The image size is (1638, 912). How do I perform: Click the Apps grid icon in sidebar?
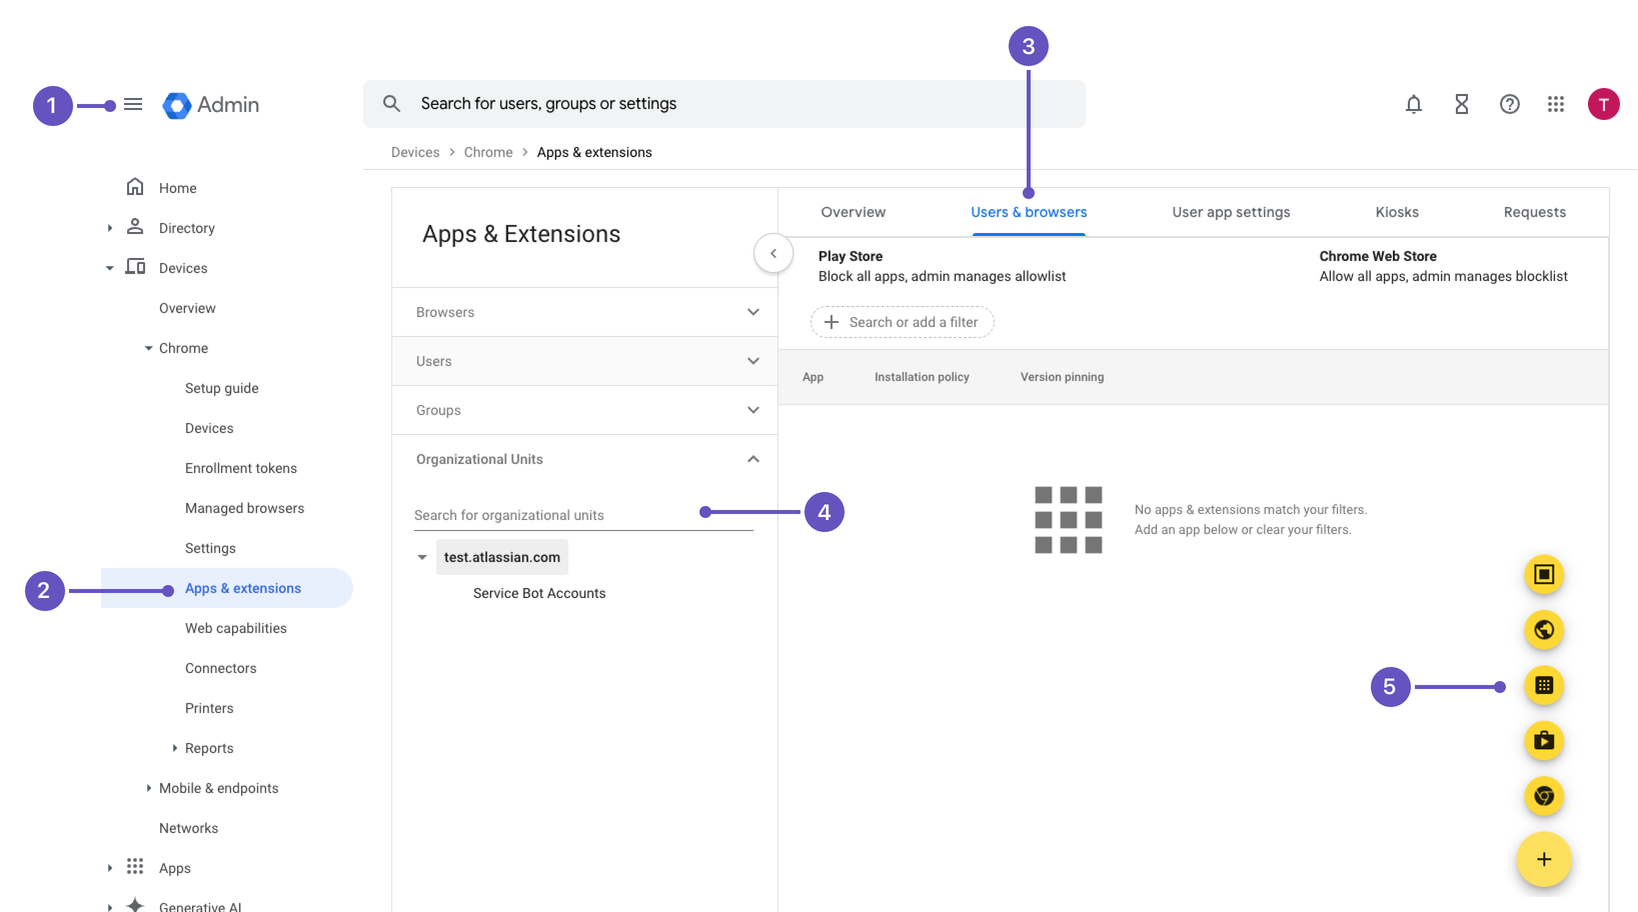(135, 867)
